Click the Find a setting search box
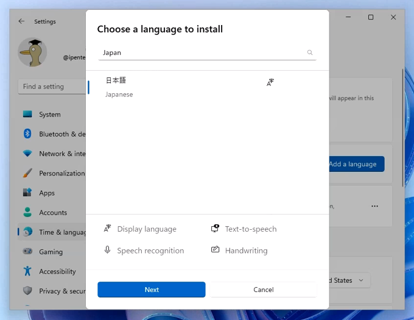Screen dimensions: 414x320 [x=52, y=87]
